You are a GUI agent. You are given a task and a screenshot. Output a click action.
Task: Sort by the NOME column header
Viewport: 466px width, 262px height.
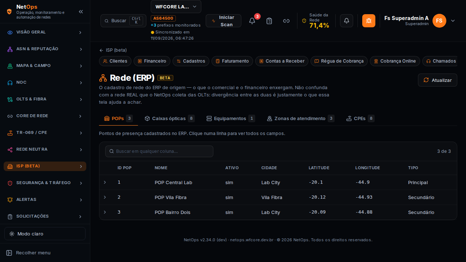(161, 168)
